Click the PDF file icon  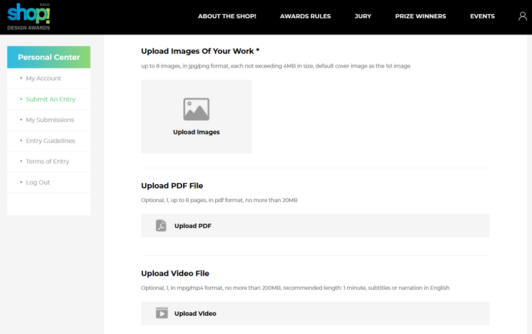(x=161, y=226)
